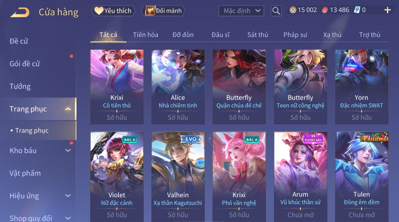Select Valhein Xạ thần Kagutsuchi skin card

point(178,177)
